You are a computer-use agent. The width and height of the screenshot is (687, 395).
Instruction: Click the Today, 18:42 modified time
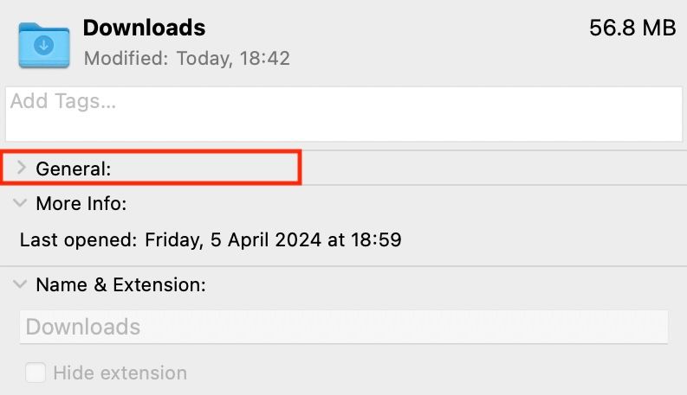point(233,59)
